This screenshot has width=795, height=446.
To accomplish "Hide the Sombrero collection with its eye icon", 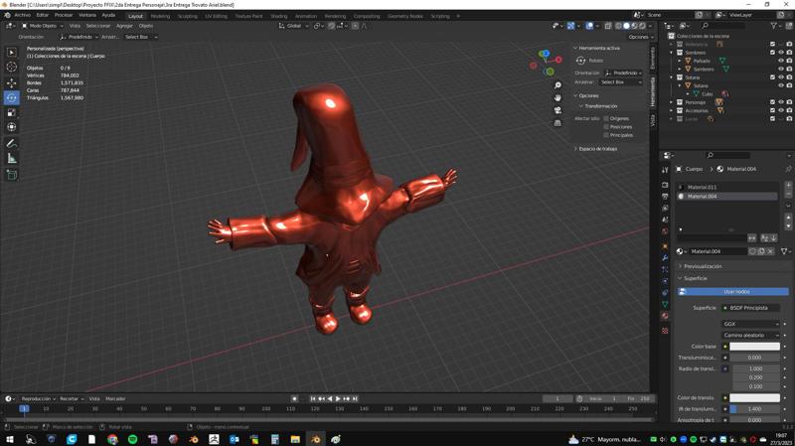I will click(x=781, y=53).
